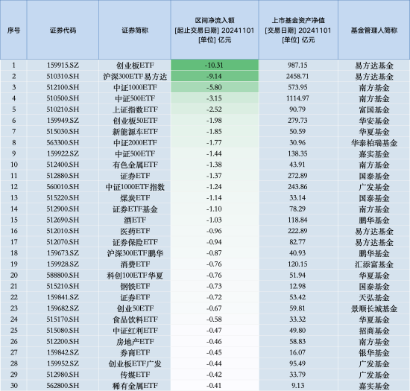Select the 食品饮料ETF name cell

coord(135,320)
